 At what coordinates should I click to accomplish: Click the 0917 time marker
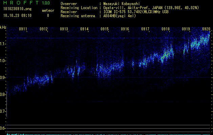pos(145,29)
